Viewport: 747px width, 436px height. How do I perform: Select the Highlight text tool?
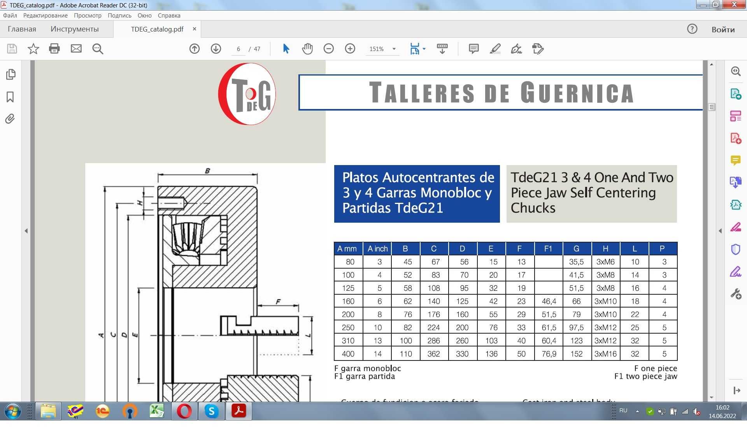[x=495, y=49]
